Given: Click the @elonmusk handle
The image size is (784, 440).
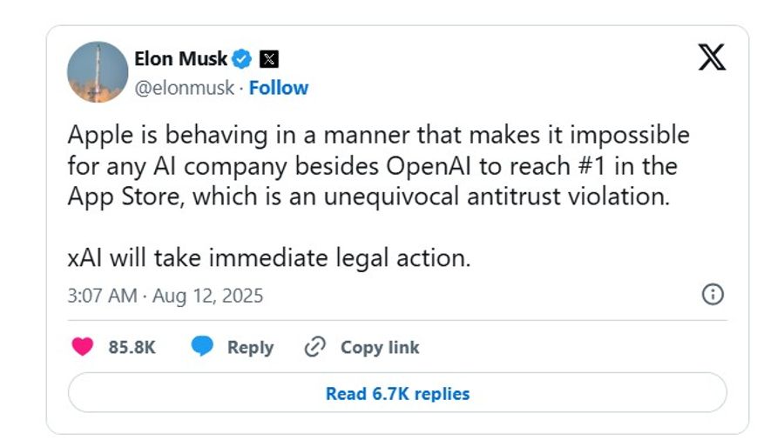Looking at the screenshot, I should (x=184, y=89).
